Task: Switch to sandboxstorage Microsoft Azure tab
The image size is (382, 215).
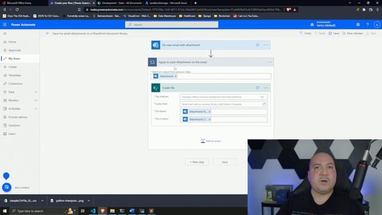Action: click(167, 3)
